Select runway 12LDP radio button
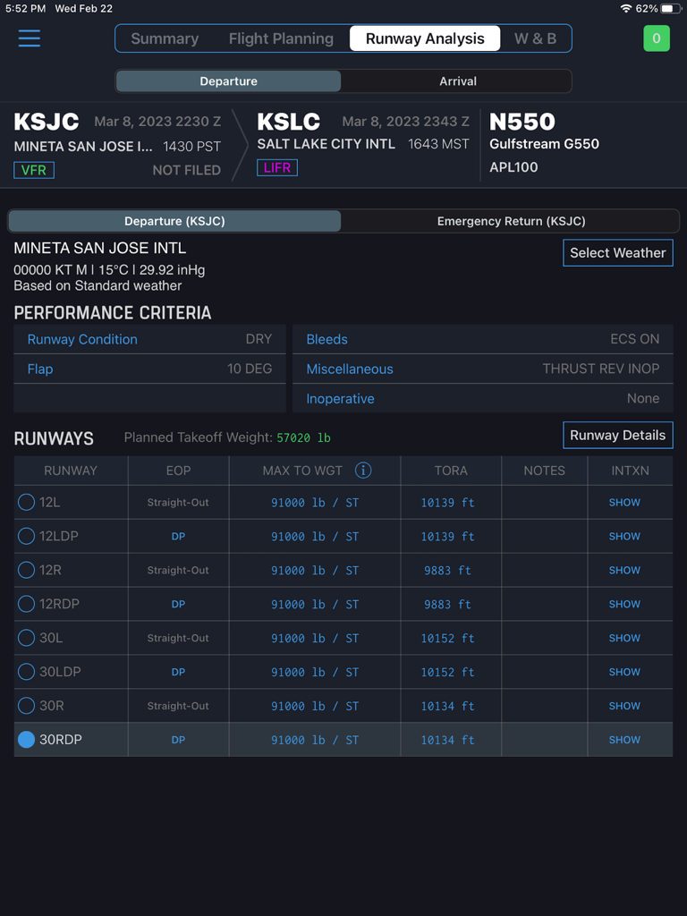The width and height of the screenshot is (687, 916). click(26, 536)
